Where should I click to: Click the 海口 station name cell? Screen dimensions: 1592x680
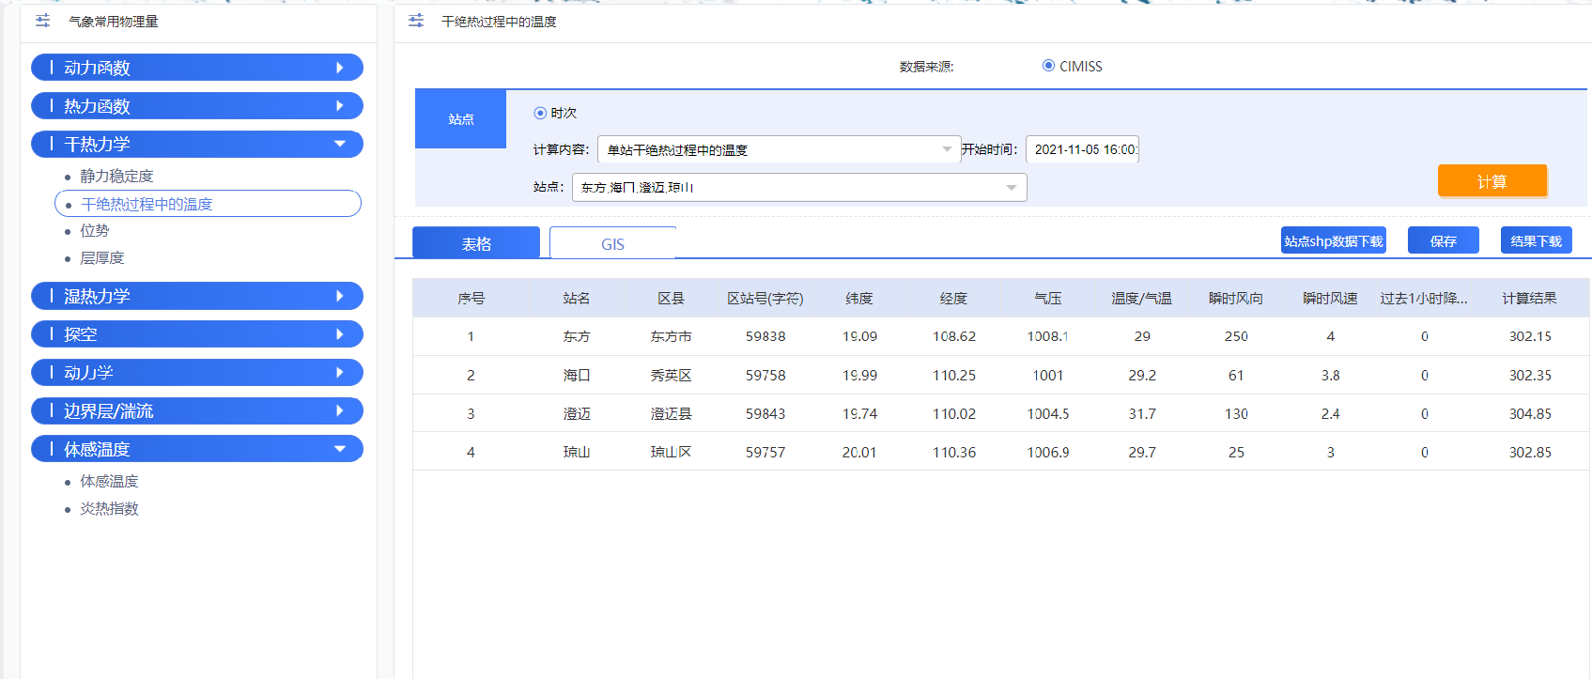click(577, 375)
